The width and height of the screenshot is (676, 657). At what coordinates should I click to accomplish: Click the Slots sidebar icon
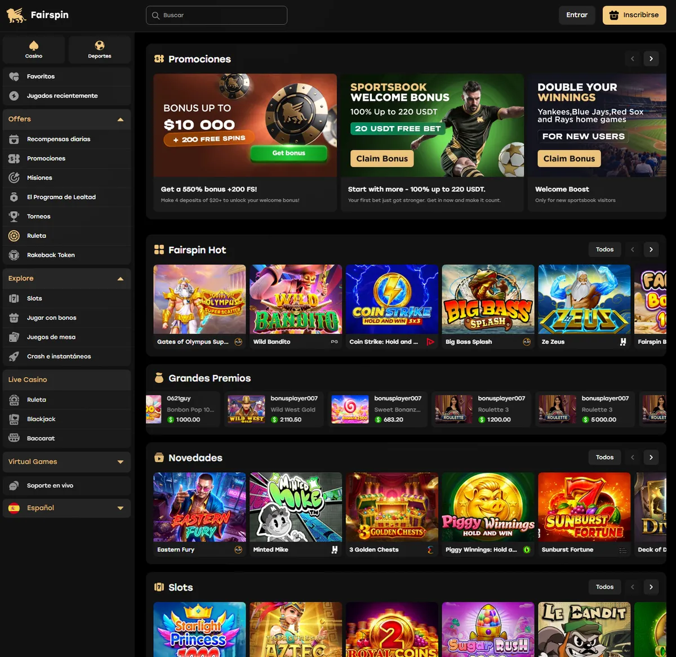pos(14,298)
